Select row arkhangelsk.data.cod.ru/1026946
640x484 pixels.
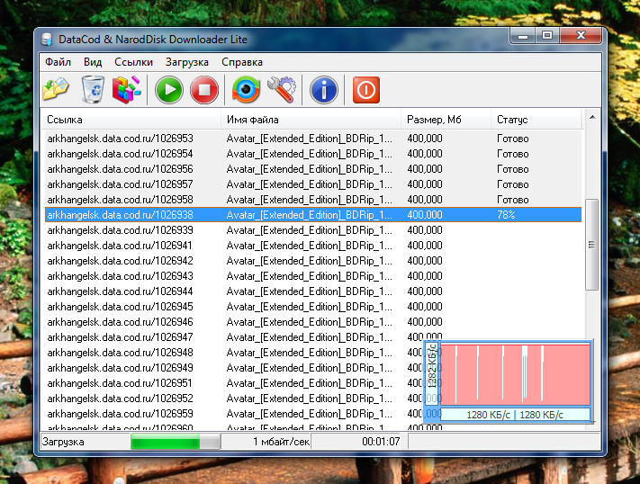click(x=313, y=322)
